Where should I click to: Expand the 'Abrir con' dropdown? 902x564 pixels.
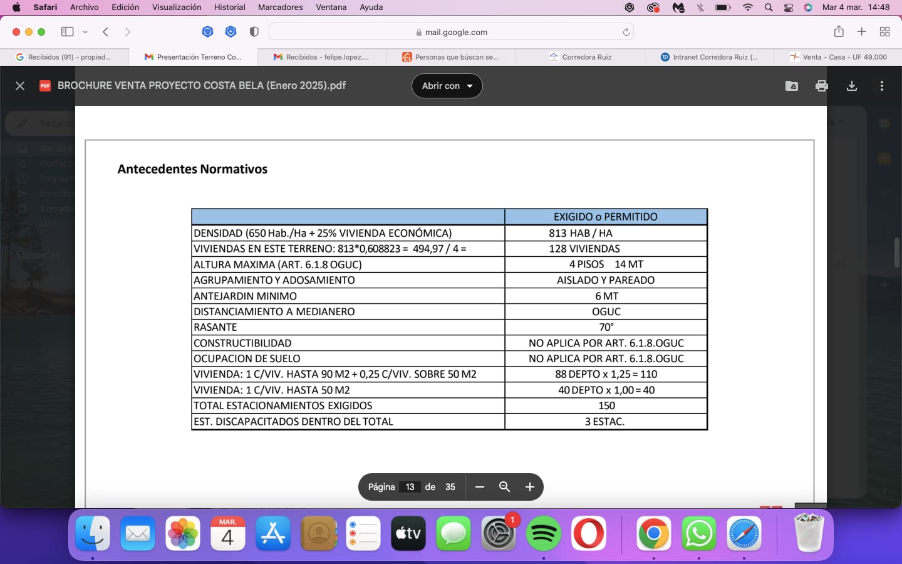pyautogui.click(x=447, y=86)
